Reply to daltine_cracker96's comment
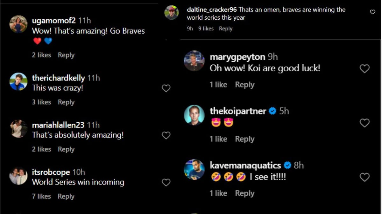This screenshot has width=382, height=214. [x=226, y=29]
